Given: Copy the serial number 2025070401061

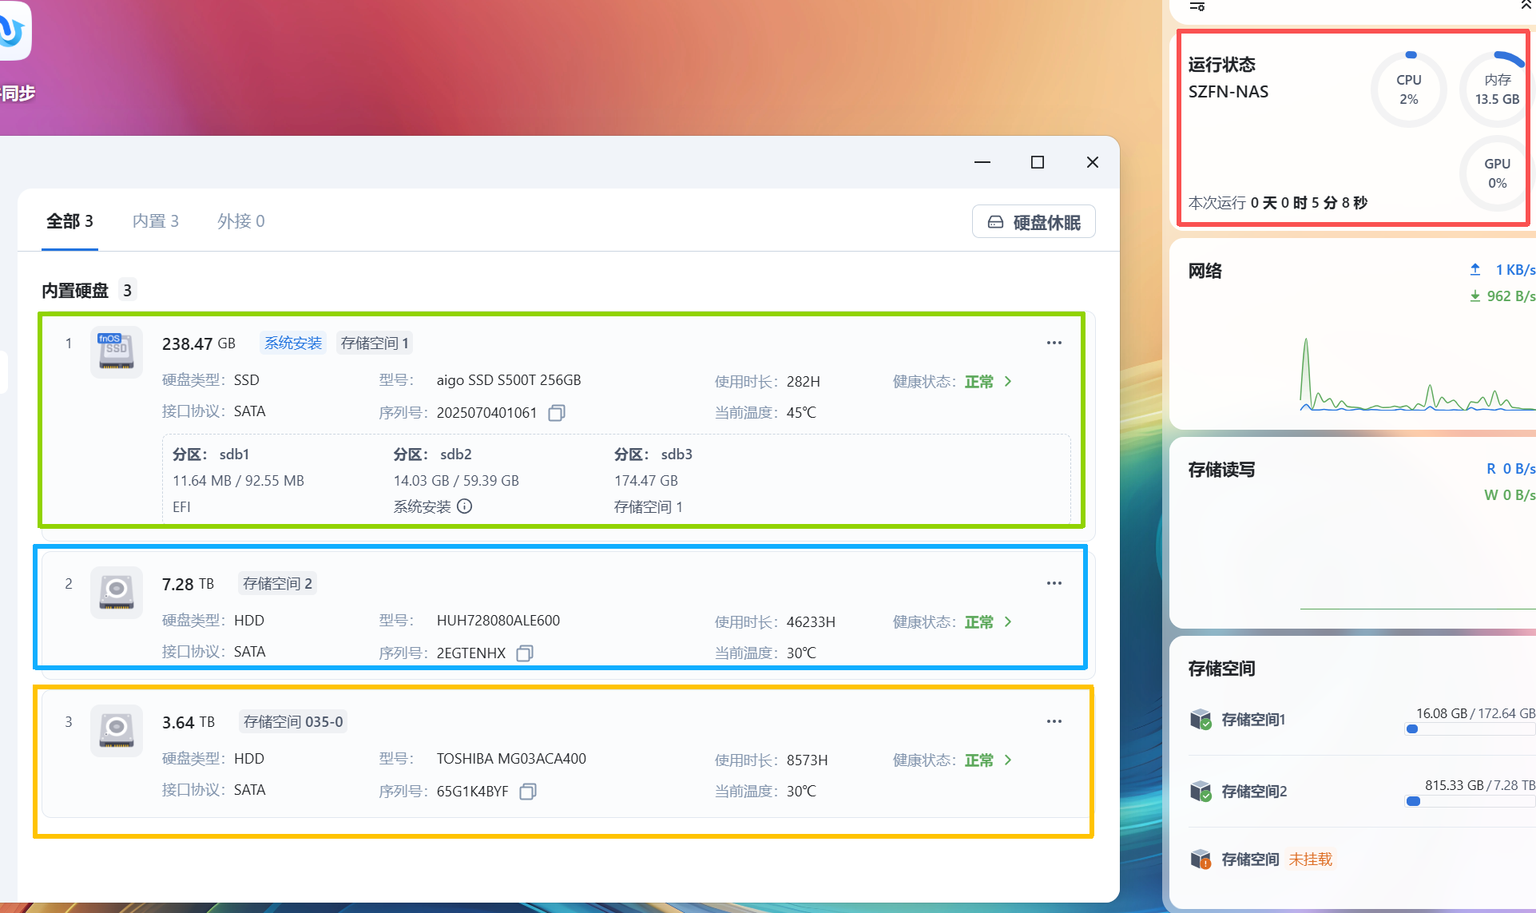Looking at the screenshot, I should tap(557, 413).
